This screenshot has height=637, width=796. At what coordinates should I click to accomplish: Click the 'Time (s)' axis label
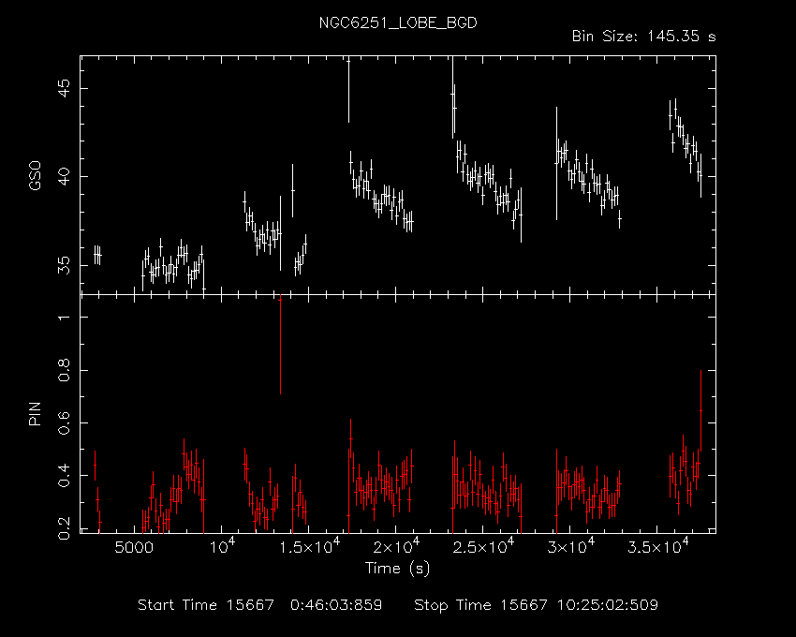(397, 569)
